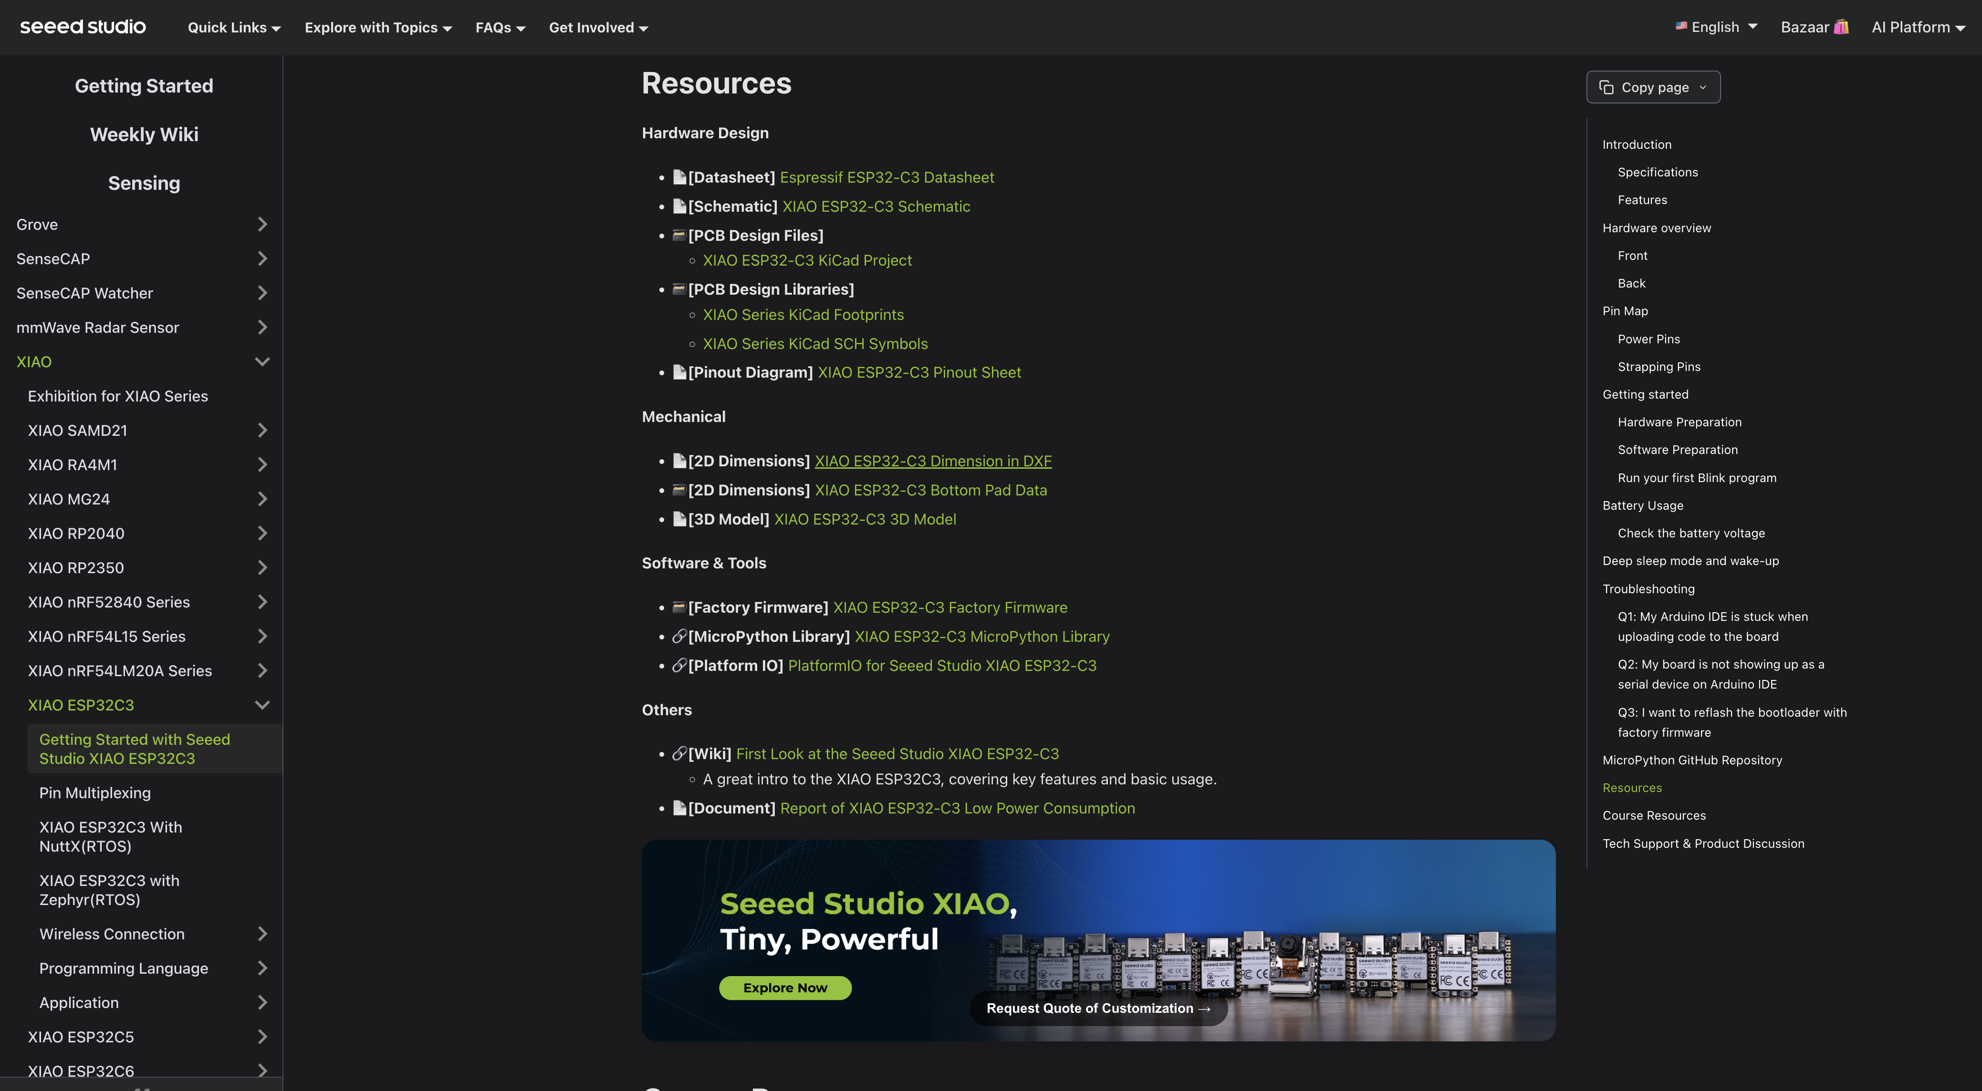This screenshot has height=1091, width=1982.
Task: Jump to Strapping Pins in contents
Action: [x=1659, y=367]
